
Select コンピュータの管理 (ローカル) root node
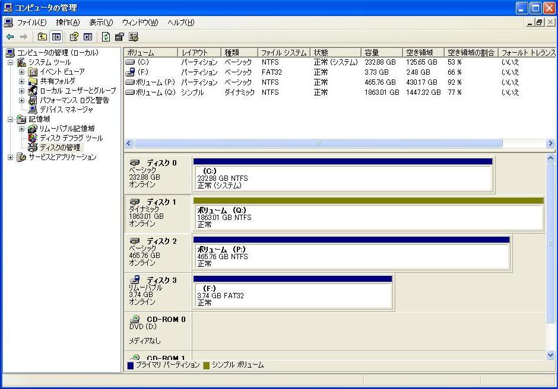pyautogui.click(x=58, y=53)
